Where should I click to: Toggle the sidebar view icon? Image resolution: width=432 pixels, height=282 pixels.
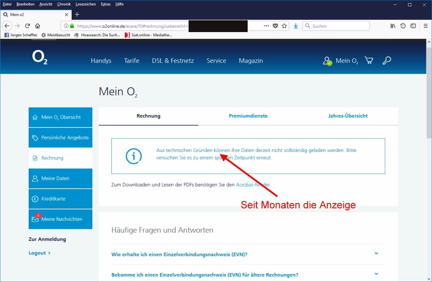pyautogui.click(x=413, y=26)
